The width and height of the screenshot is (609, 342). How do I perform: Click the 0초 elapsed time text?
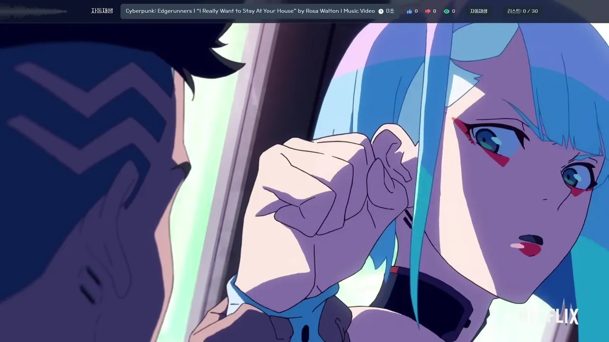390,11
